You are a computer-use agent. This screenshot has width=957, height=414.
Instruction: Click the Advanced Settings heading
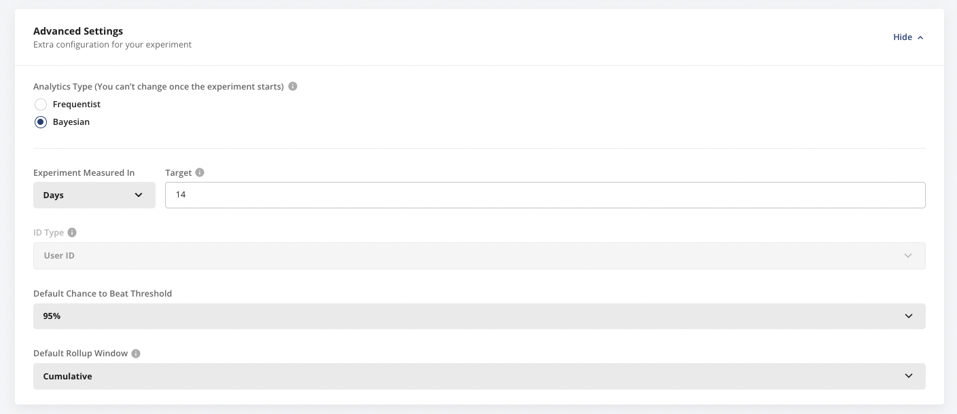tap(78, 31)
